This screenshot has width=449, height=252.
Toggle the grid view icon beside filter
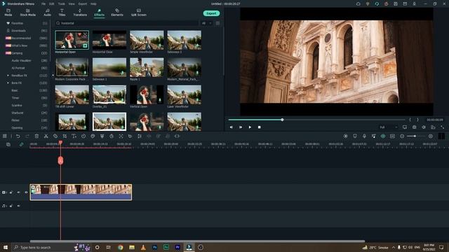217,23
